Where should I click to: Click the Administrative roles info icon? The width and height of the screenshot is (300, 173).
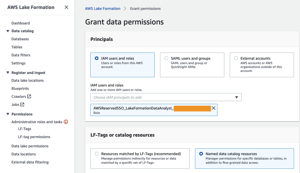coord(66,122)
